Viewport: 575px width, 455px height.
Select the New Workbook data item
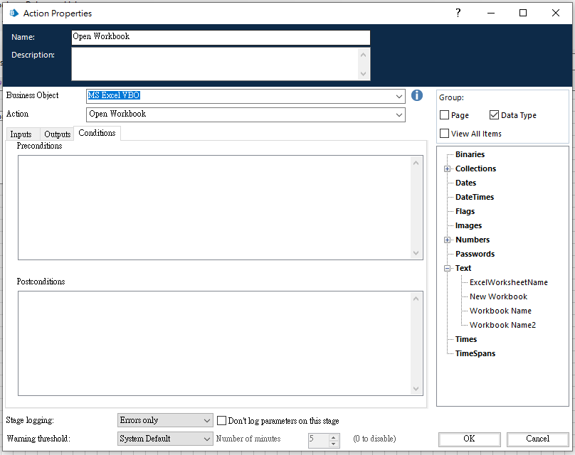[498, 296]
